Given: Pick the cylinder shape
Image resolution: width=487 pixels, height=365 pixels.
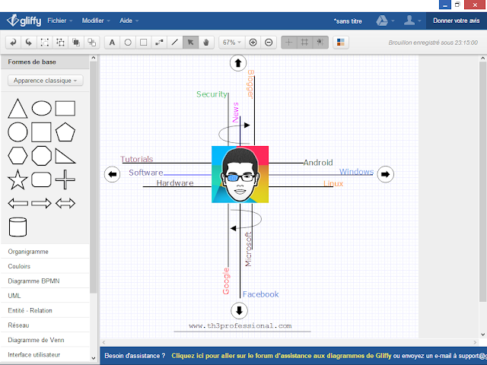Looking at the screenshot, I should point(18,227).
